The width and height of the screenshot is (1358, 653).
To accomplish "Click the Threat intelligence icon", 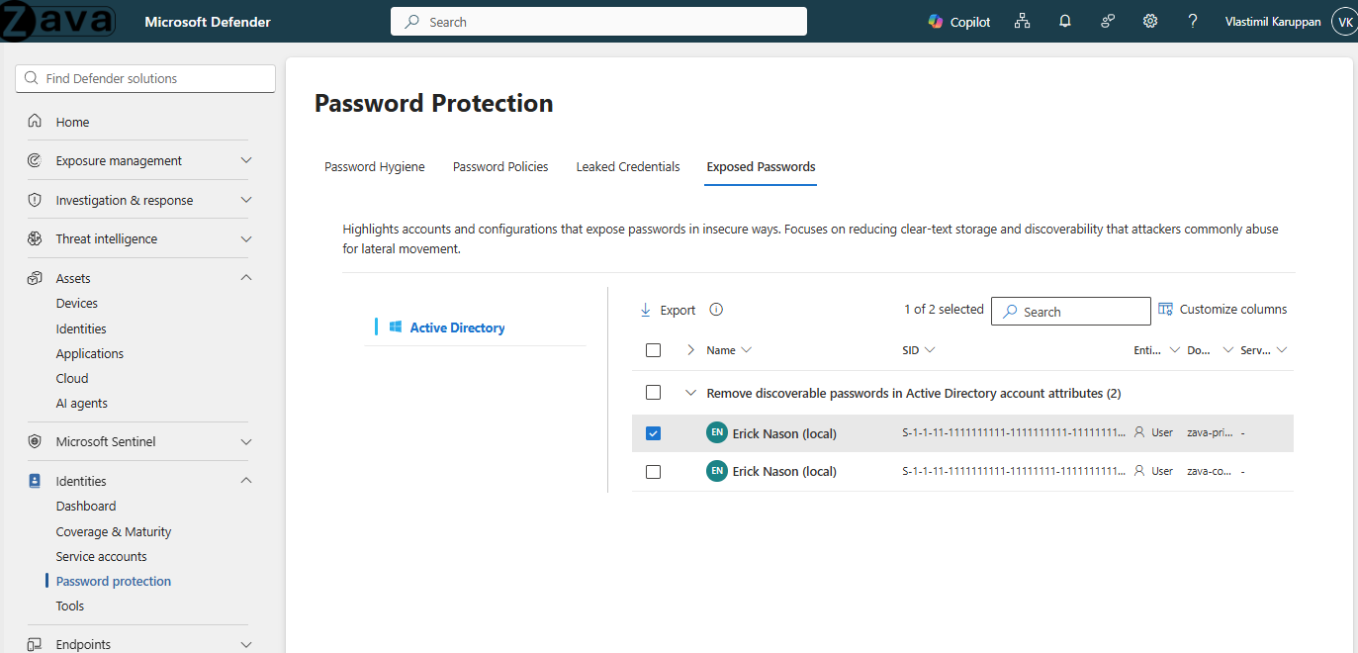I will 35,238.
